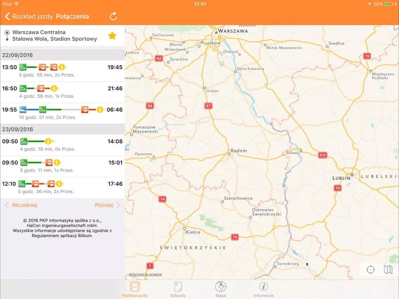Viewport: 399px width, 299px height.
Task: Tap the Puławy label on the map
Action: (x=293, y=153)
